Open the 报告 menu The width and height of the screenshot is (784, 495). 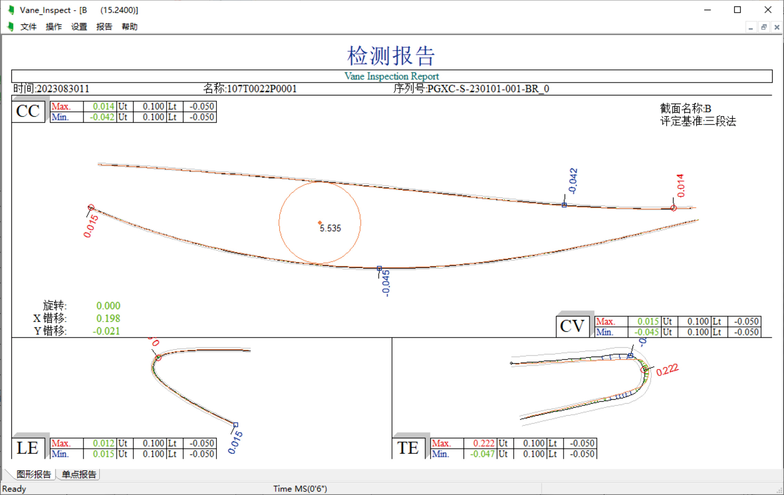pos(104,27)
